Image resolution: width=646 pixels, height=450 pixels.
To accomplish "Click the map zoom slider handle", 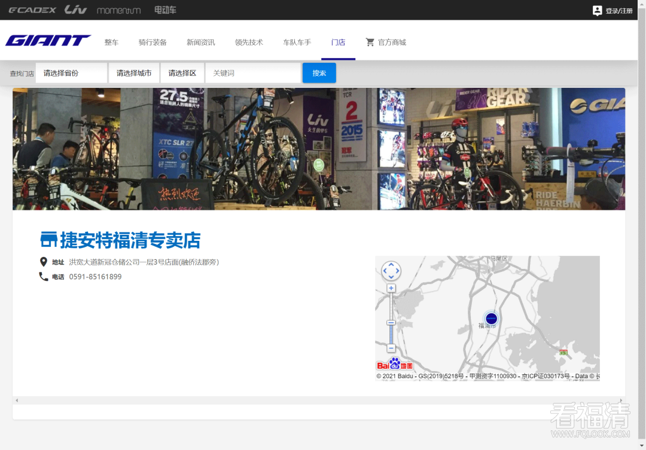I will pyautogui.click(x=391, y=322).
